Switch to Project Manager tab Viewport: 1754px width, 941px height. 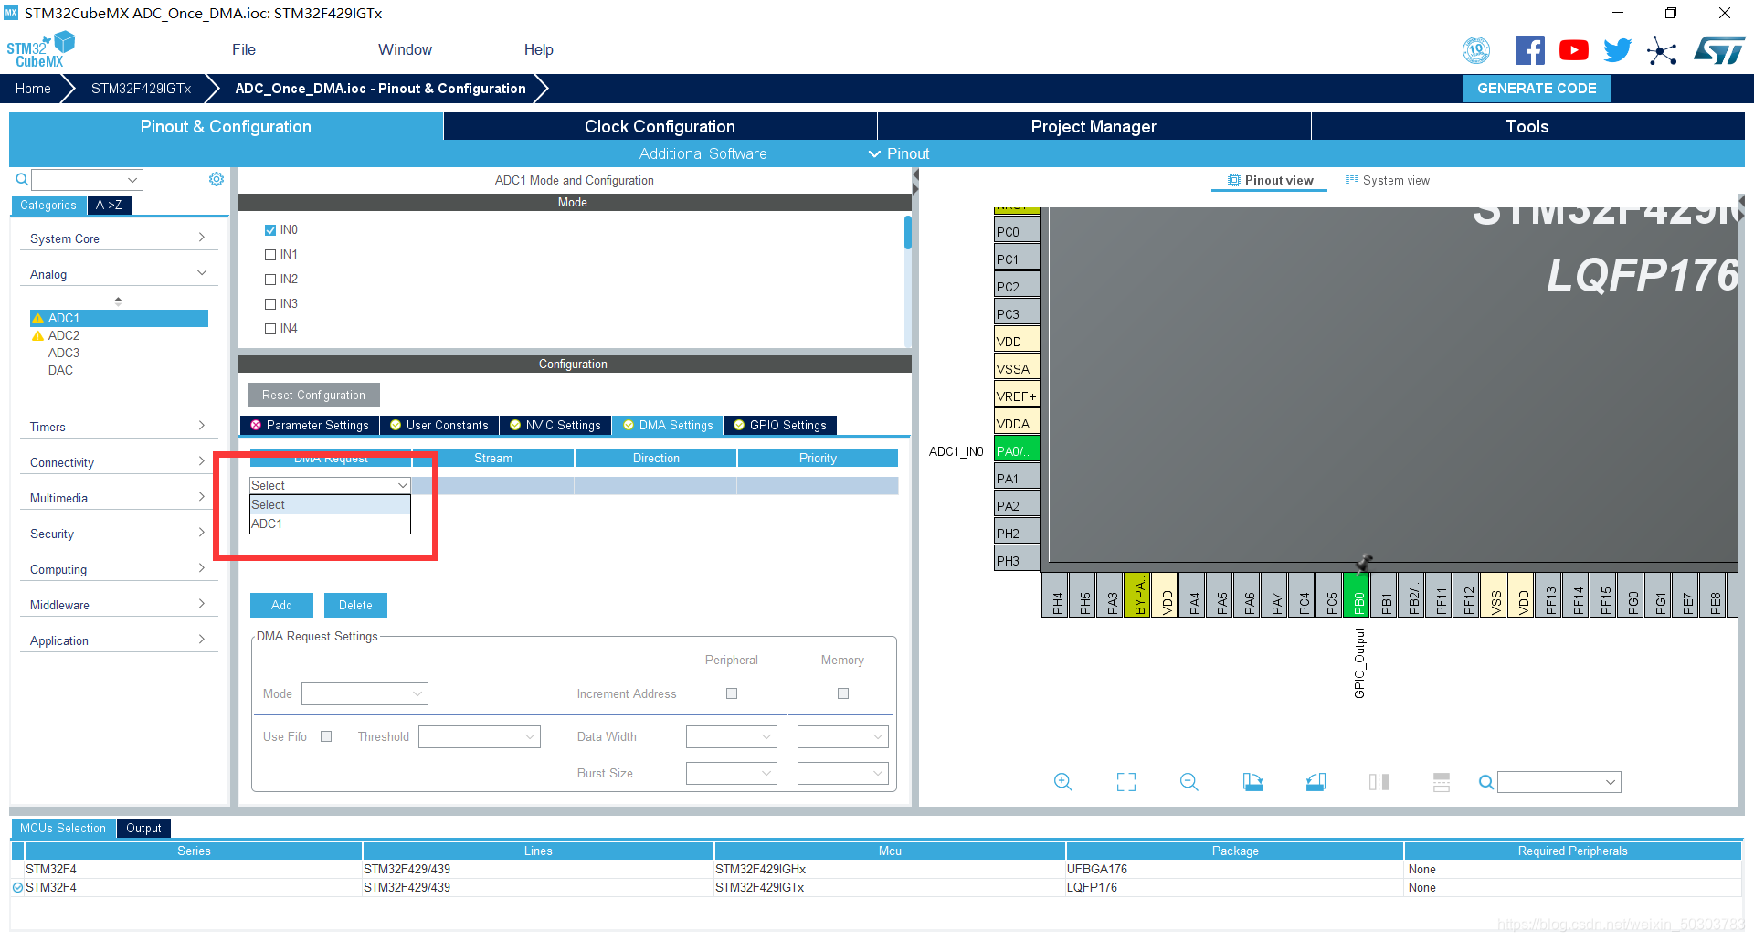click(x=1094, y=126)
